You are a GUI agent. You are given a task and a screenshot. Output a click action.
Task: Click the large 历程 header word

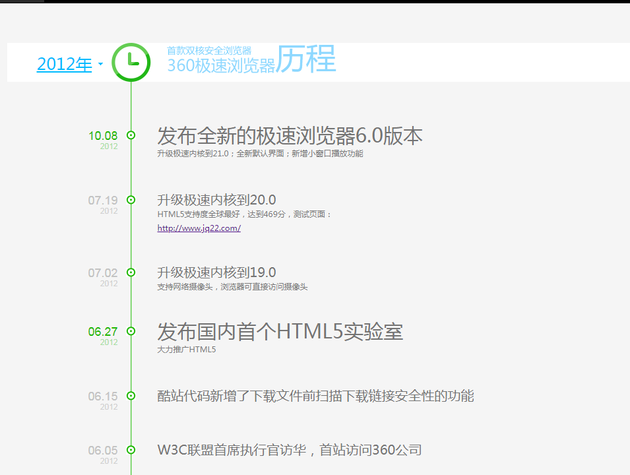[x=305, y=59]
